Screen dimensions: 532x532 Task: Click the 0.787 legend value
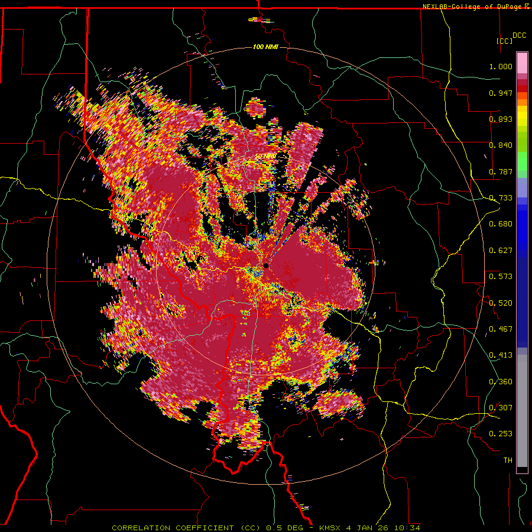501,171
